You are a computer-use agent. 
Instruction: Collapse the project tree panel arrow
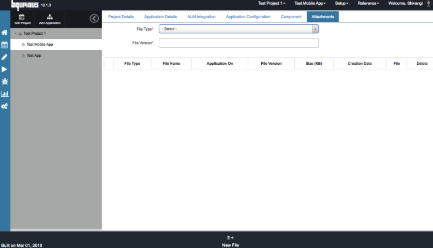tap(94, 19)
